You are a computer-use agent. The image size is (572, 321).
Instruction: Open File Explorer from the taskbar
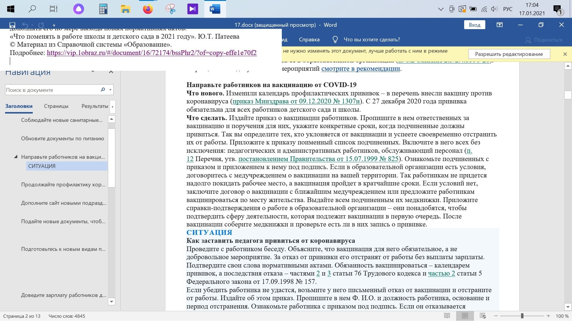tap(125, 9)
